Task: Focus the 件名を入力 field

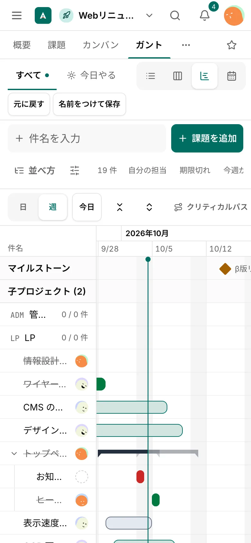Action: pos(87,138)
